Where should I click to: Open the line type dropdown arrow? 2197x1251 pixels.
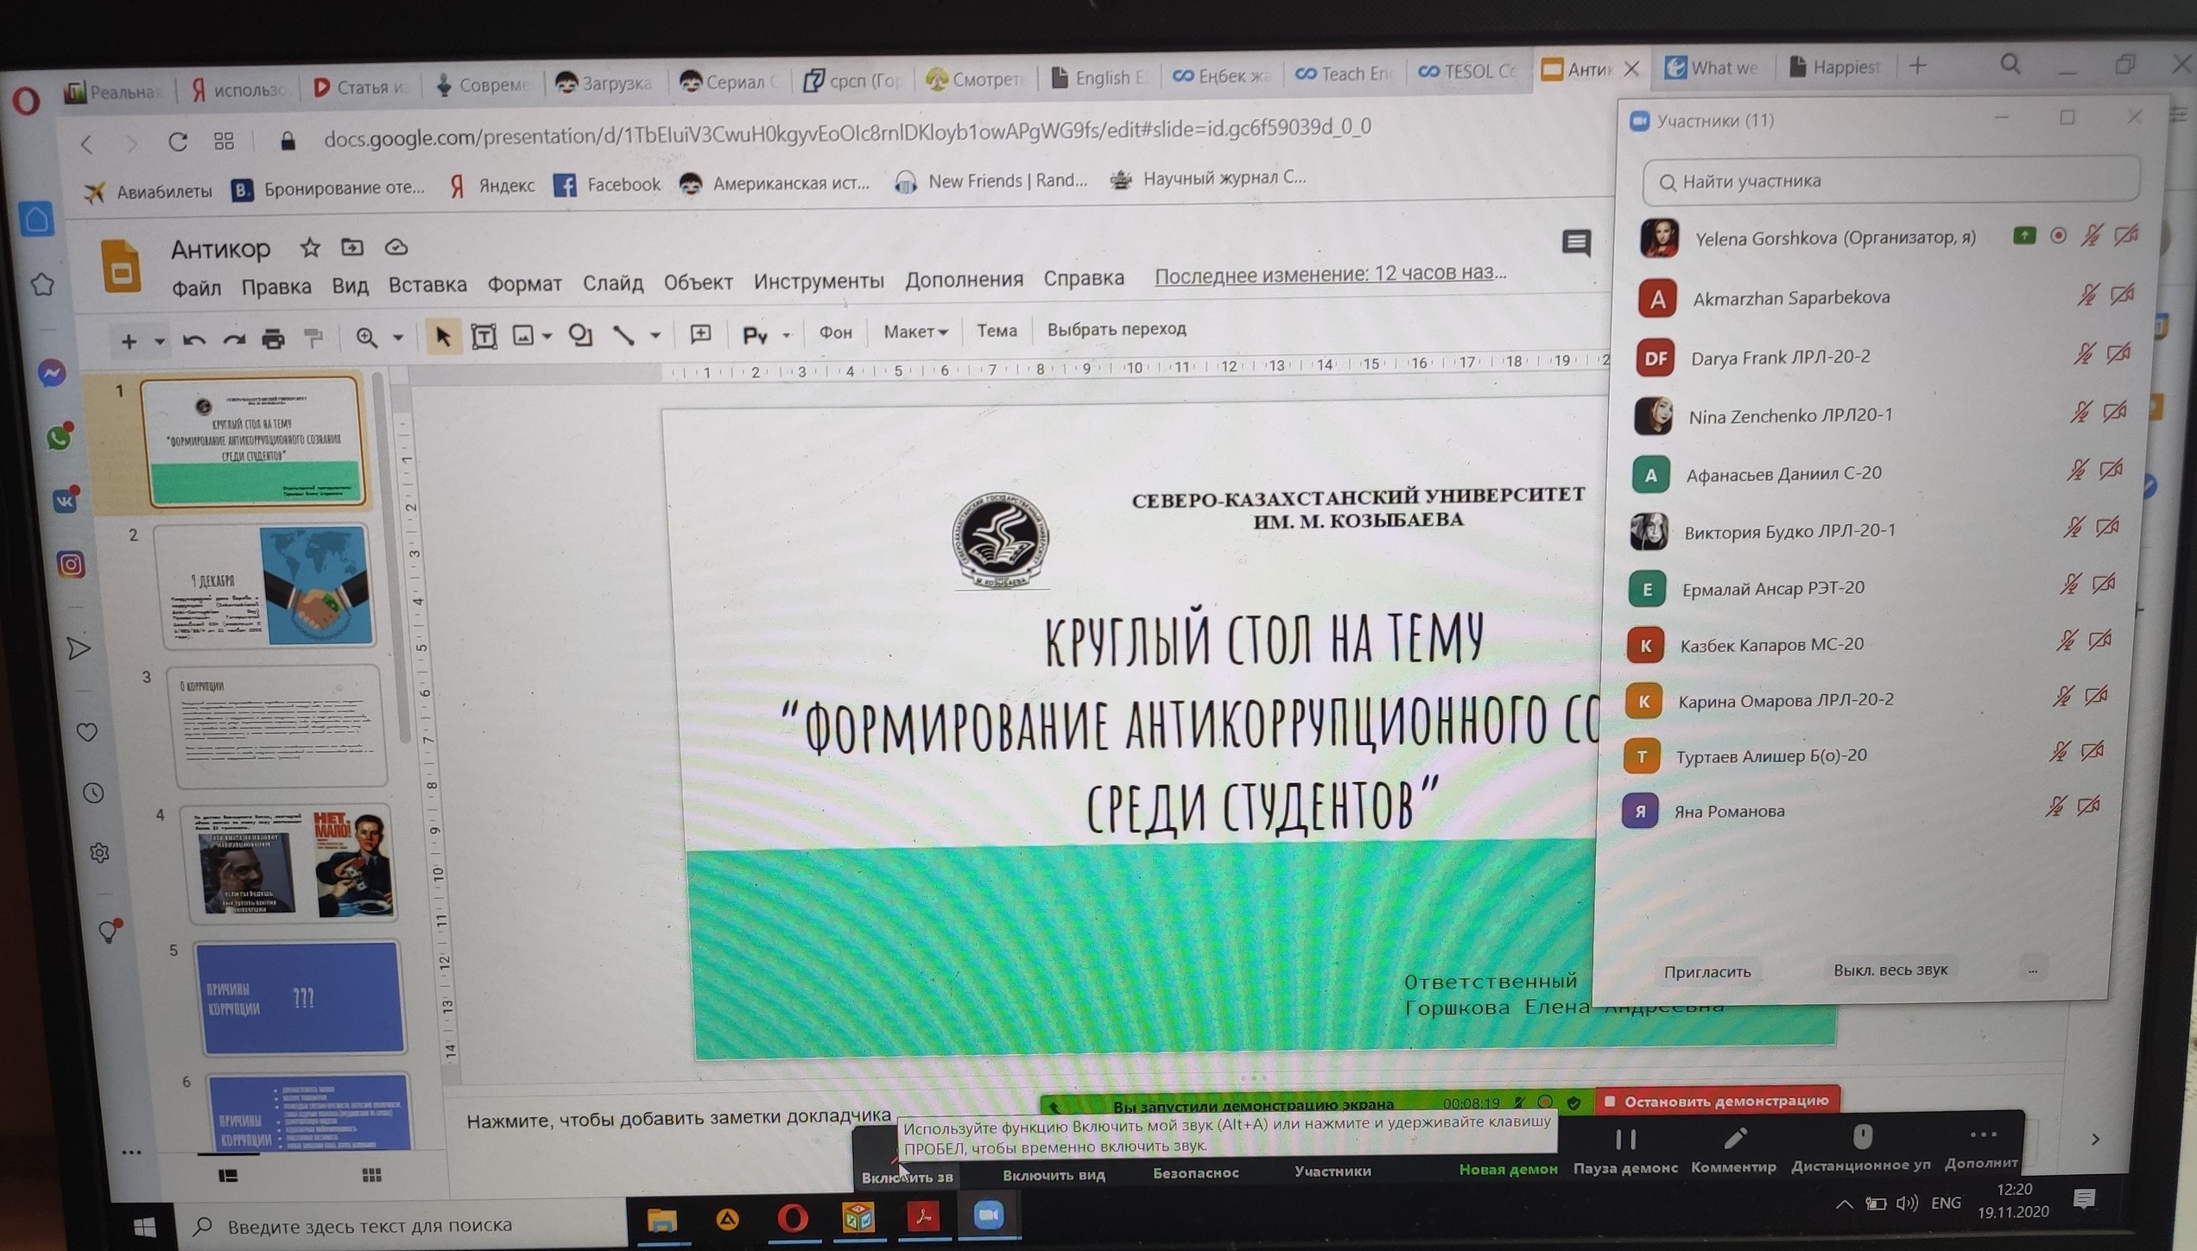655,335
